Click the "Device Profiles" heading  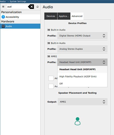click(x=77, y=23)
